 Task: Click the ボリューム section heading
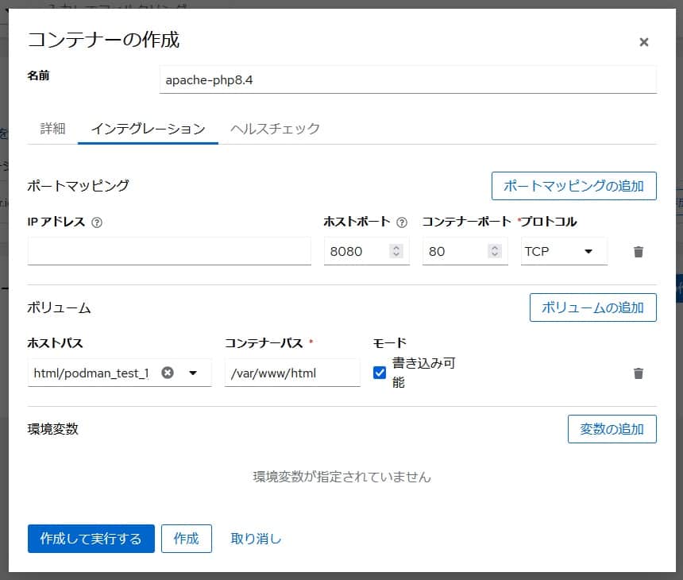[x=60, y=307]
